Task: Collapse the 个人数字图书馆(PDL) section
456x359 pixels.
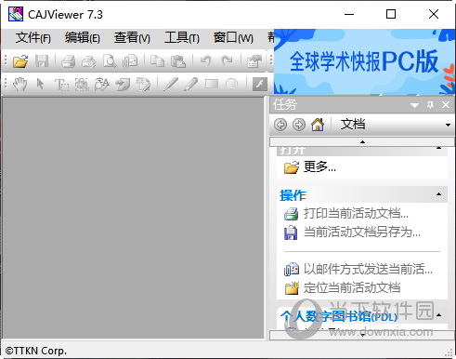Action: point(438,315)
